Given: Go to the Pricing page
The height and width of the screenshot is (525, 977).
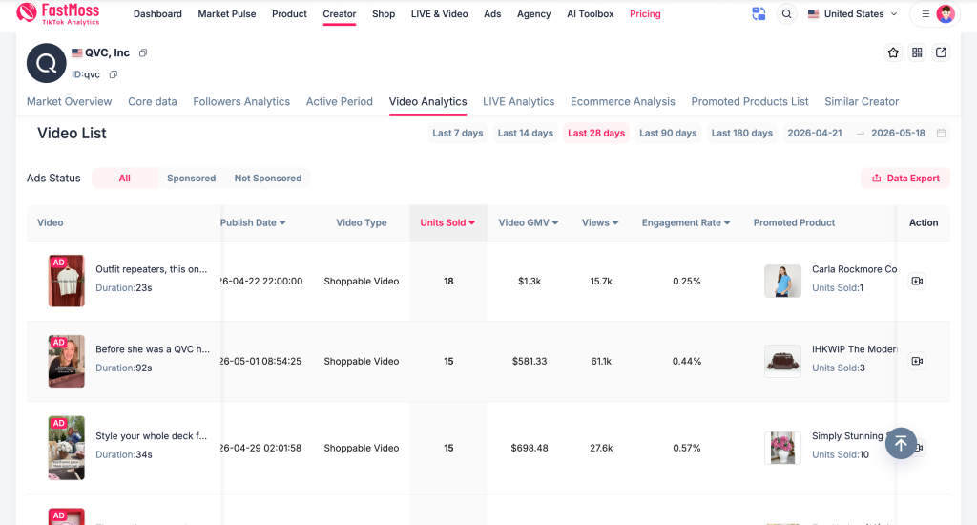Looking at the screenshot, I should (x=645, y=13).
